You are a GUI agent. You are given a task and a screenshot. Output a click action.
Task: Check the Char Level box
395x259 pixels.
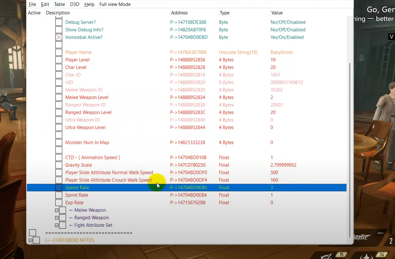point(59,67)
